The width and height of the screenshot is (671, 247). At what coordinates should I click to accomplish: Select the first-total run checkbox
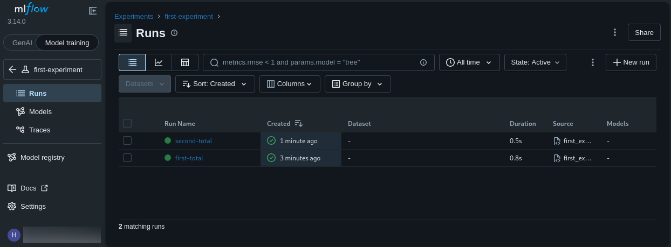coord(127,158)
